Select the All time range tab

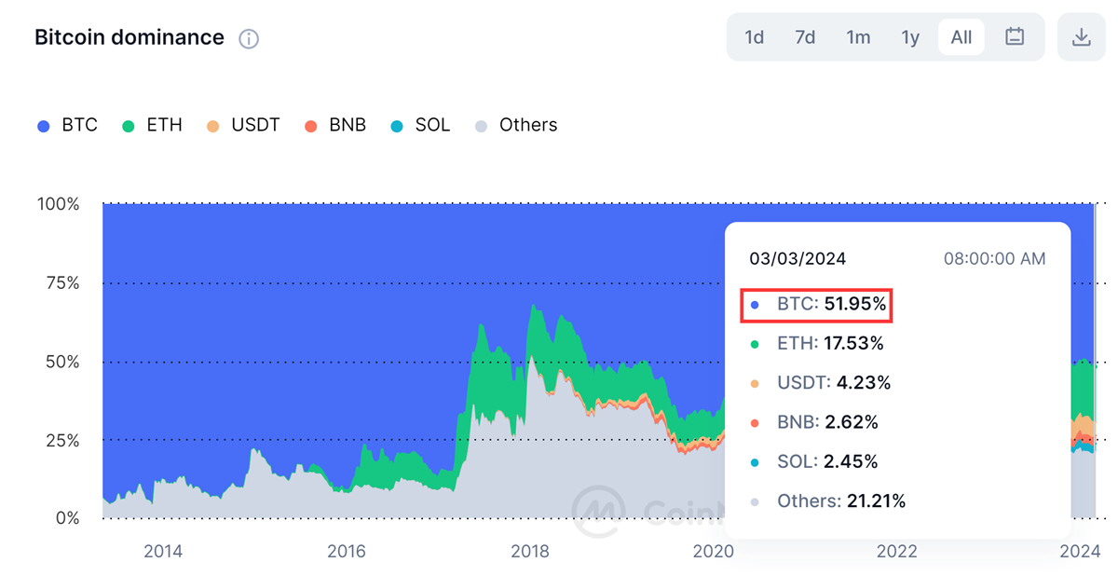[x=961, y=37]
